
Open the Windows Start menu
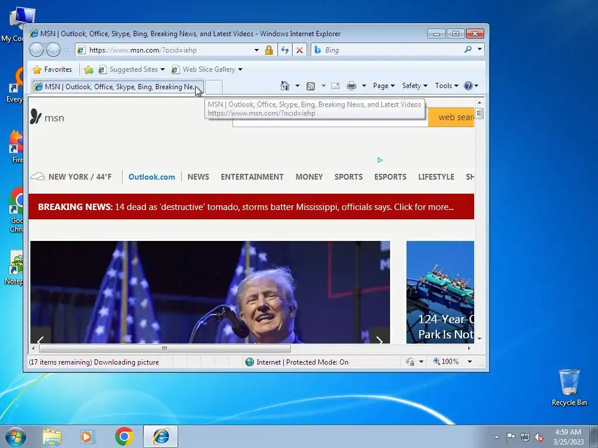pyautogui.click(x=16, y=436)
